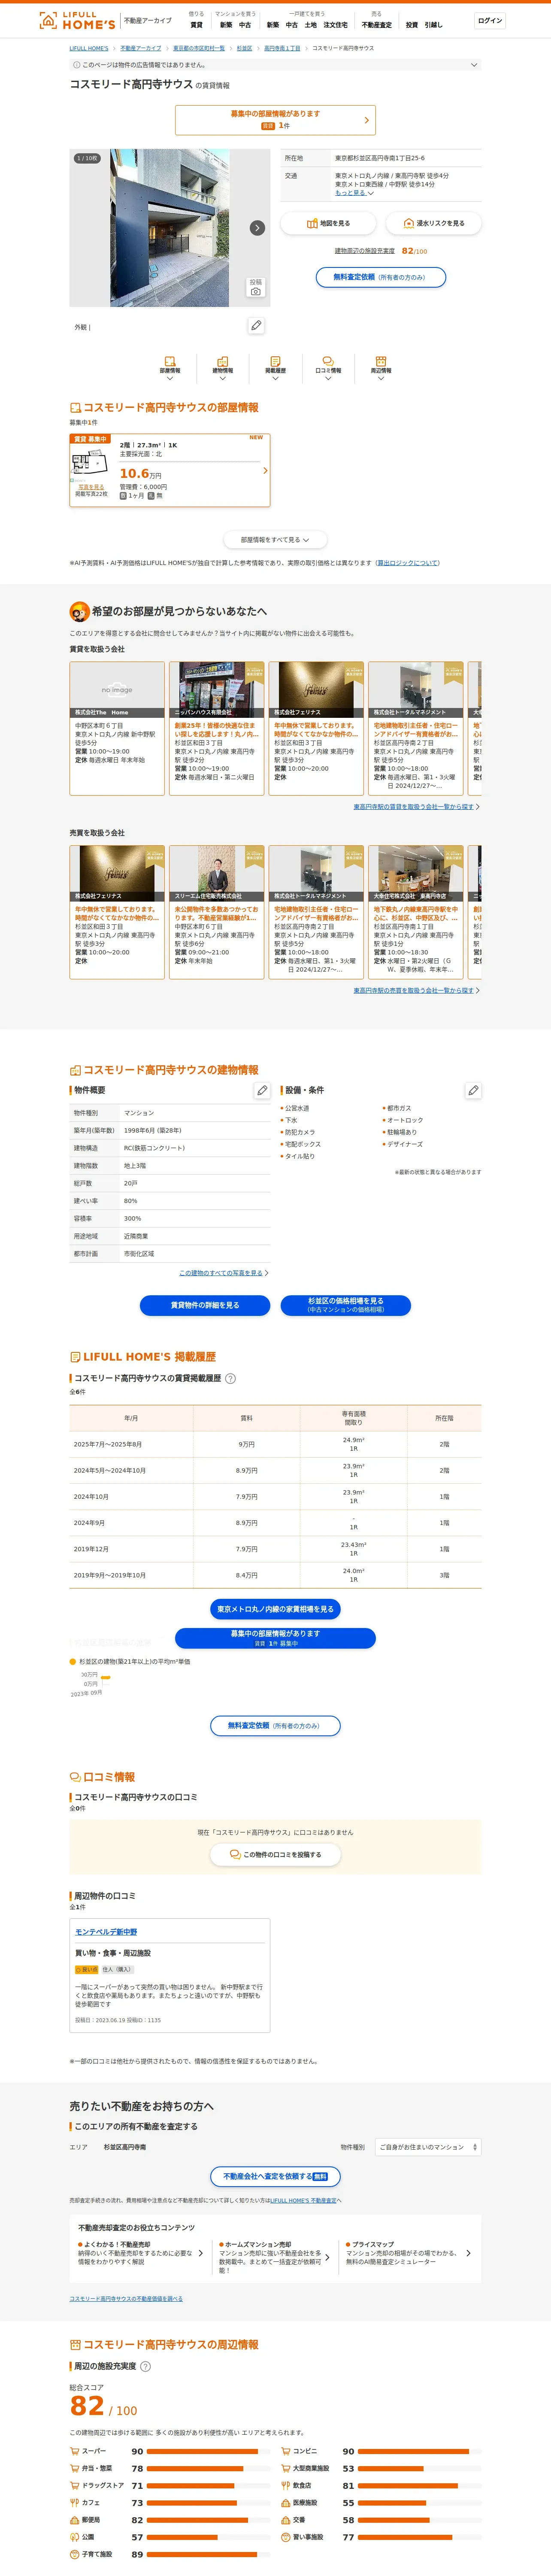Show next building photo with arrow
The height and width of the screenshot is (2576, 551).
click(257, 228)
